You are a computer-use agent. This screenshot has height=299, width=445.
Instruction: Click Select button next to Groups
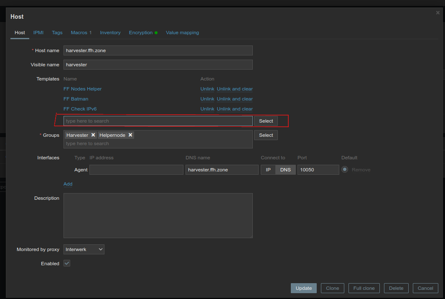click(266, 135)
